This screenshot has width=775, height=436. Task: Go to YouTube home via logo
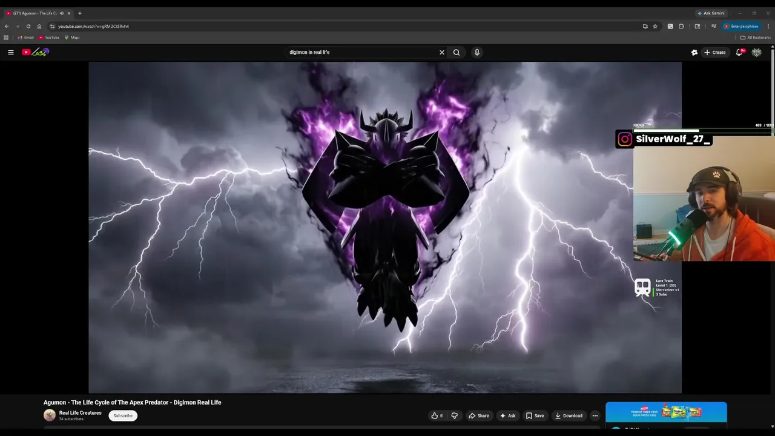(35, 52)
